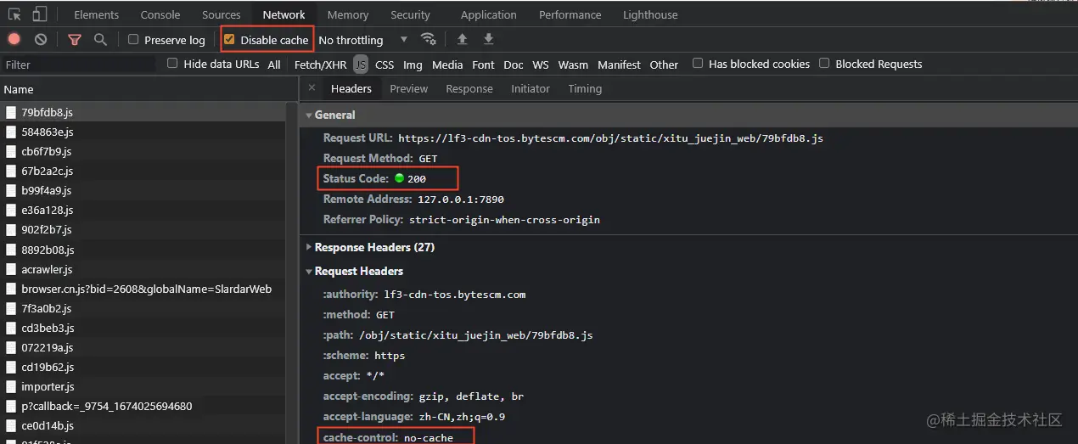Open network conditions Wi-Fi settings icon

(429, 39)
